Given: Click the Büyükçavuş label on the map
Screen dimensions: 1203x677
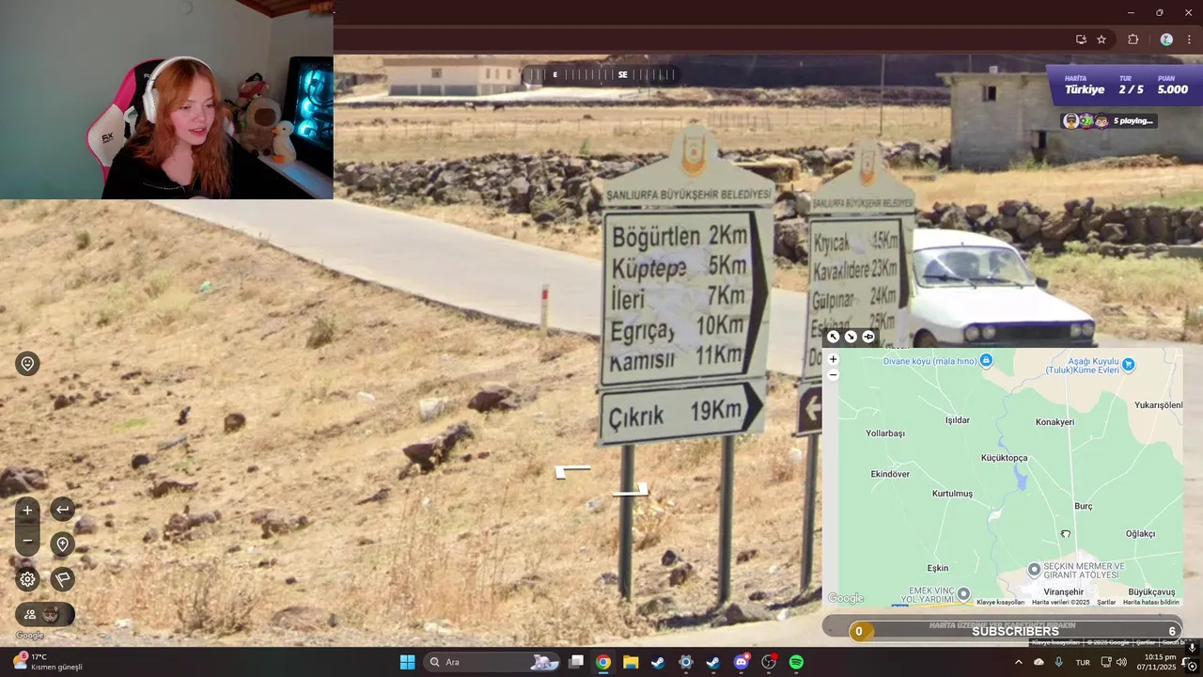Looking at the screenshot, I should [1151, 591].
